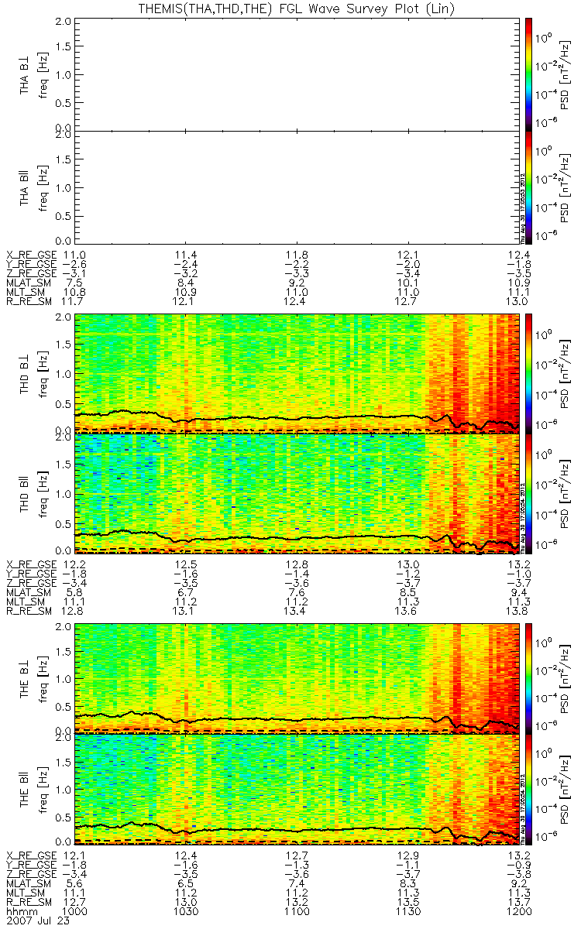The height and width of the screenshot is (929, 581).
Task: Click the 'freq [Hz]' label of the THD B⊥ panel
Action: tap(46, 375)
